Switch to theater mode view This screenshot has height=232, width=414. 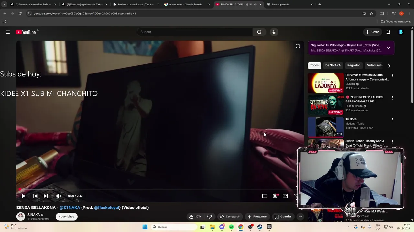pos(285,196)
